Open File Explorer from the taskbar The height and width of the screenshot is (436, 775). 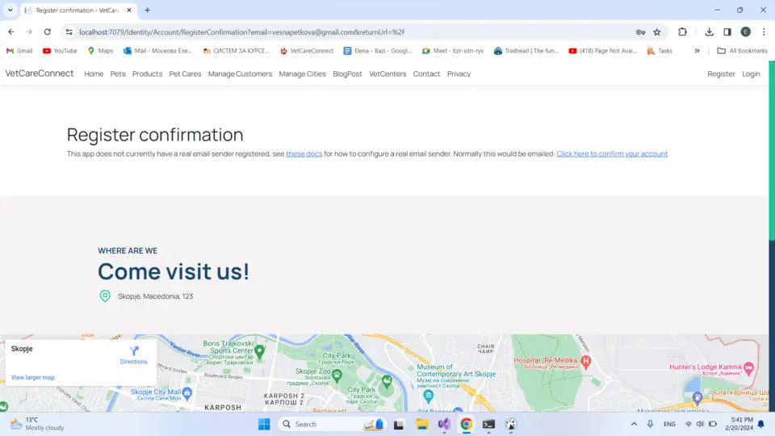click(x=421, y=424)
